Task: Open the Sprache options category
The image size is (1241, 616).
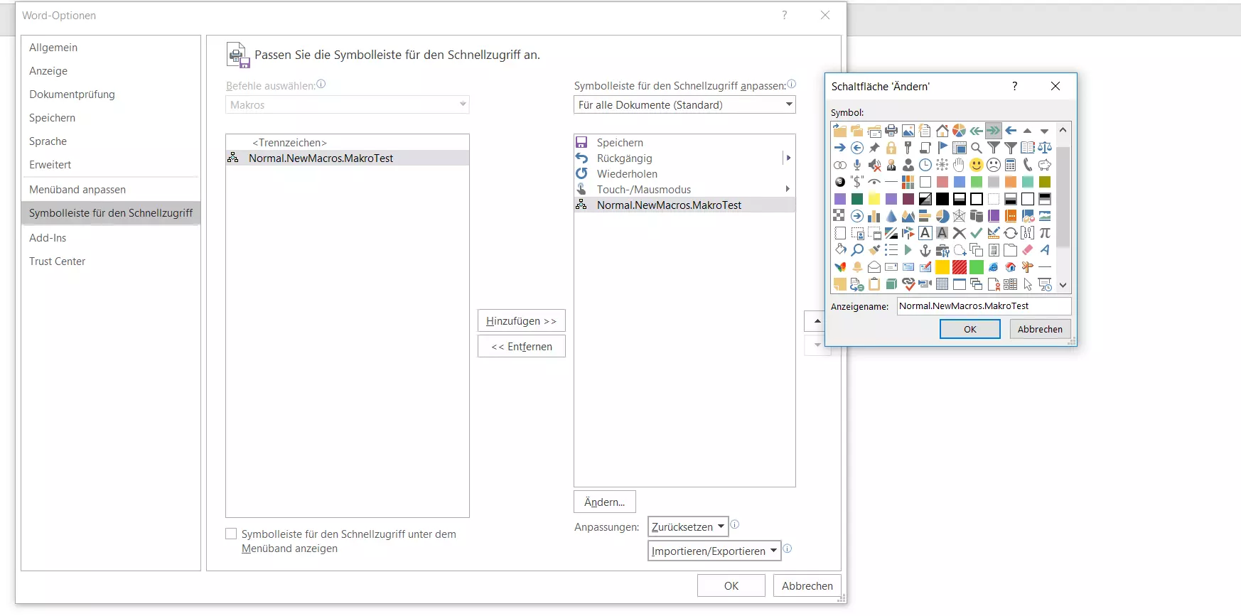Action: (x=48, y=141)
